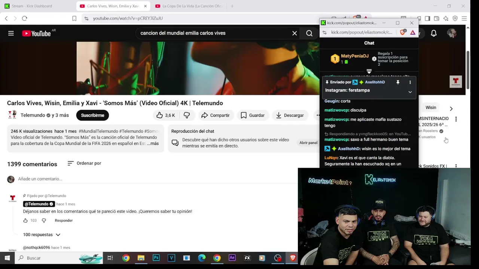479x269 pixels.
Task: Unpin the chat message with pin icon
Action: [398, 82]
